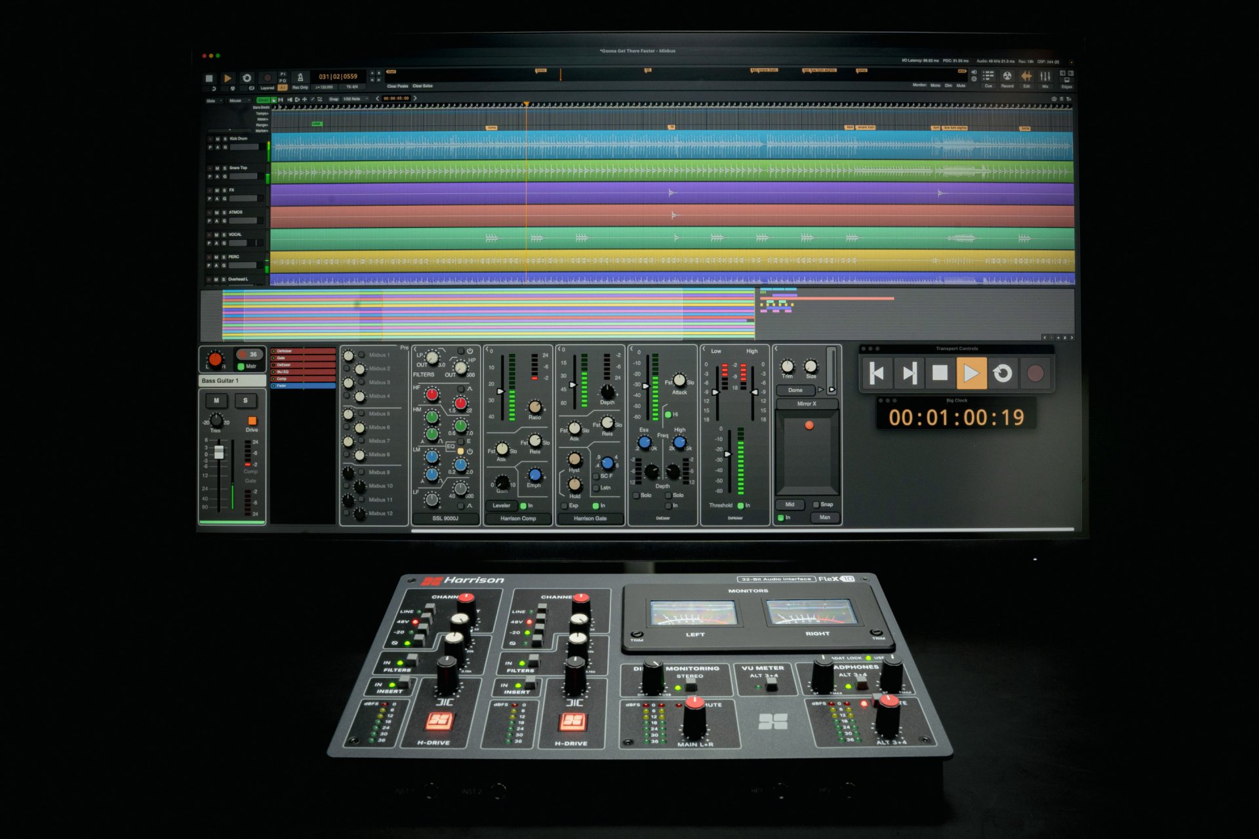Image resolution: width=1259 pixels, height=839 pixels.
Task: Go to session start in Transport Controls
Action: [877, 374]
